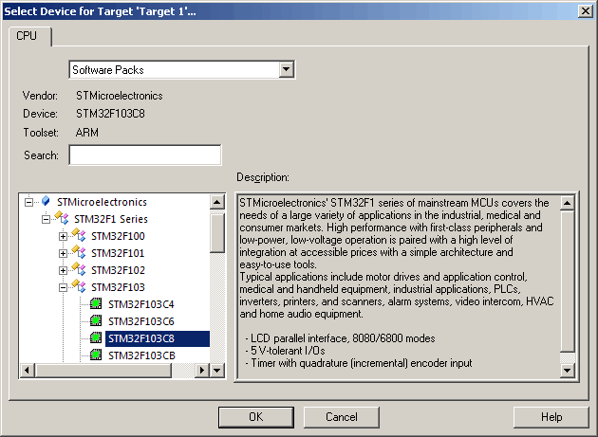Screen dimensions: 598x437
Task: Click the chip icon beside STM32F103C4
Action: (x=97, y=304)
